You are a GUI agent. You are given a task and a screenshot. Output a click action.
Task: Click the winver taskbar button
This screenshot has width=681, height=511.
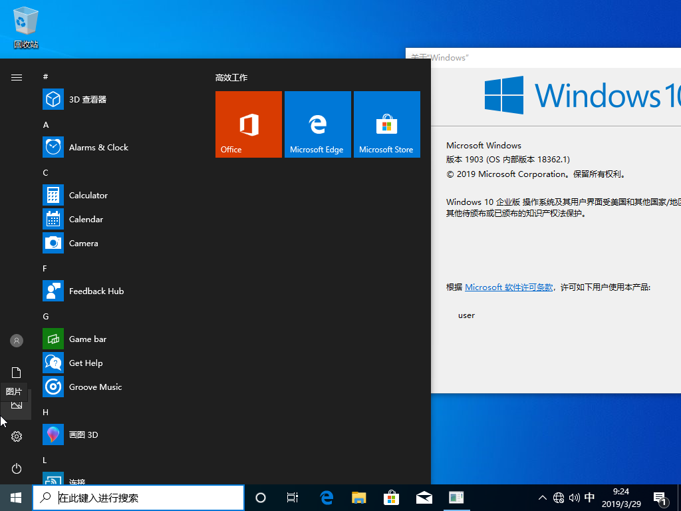coord(456,498)
